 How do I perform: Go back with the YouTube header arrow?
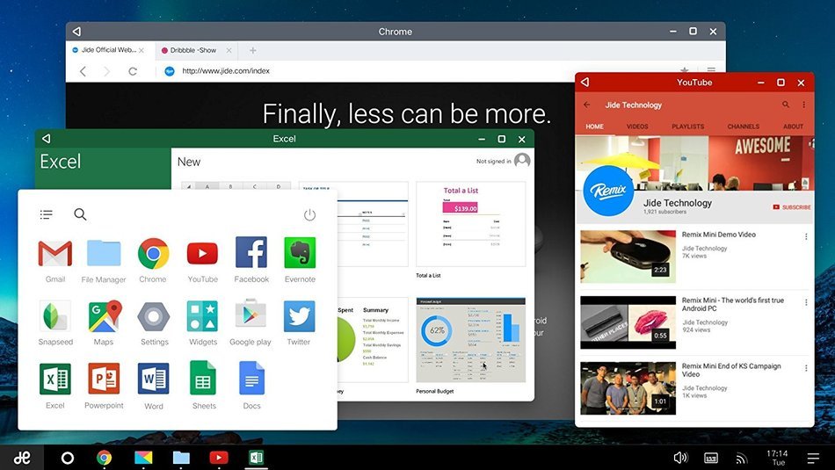coord(586,105)
